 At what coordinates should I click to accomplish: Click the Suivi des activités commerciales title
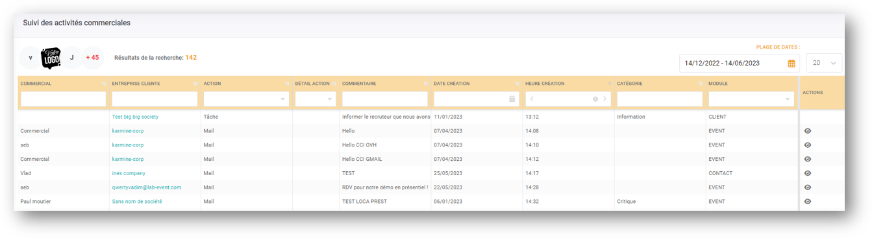[77, 23]
